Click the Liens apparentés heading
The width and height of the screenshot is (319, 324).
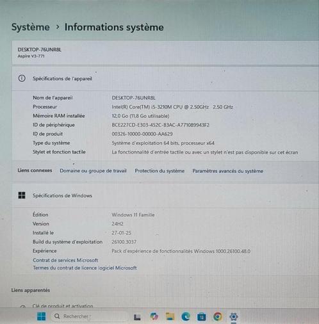pos(31,290)
